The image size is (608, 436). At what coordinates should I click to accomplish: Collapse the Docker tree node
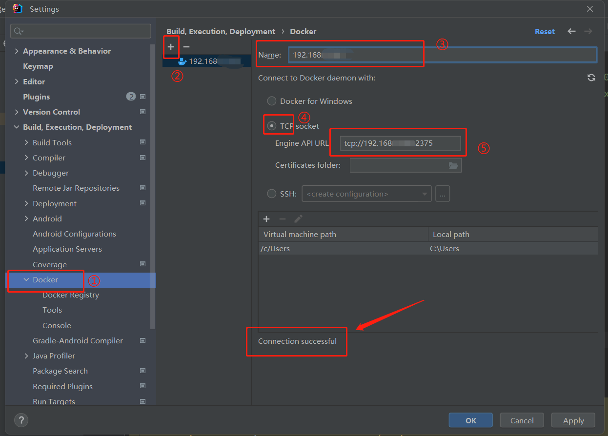[x=27, y=280]
